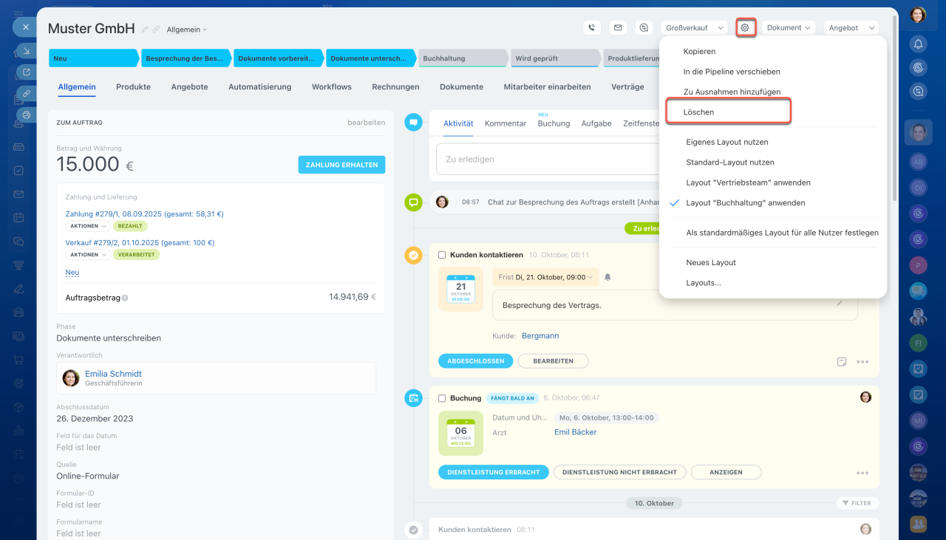The image size is (946, 540).
Task: Click the phone call icon in header
Action: coord(591,28)
